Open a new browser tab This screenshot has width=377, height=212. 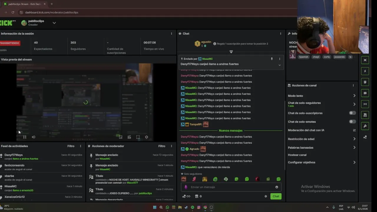[x=52, y=4]
